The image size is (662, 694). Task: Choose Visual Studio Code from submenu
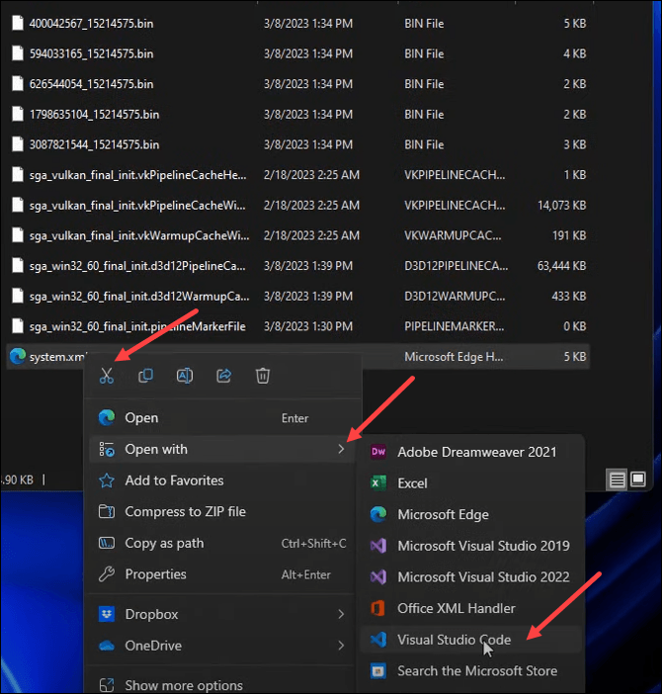click(454, 640)
